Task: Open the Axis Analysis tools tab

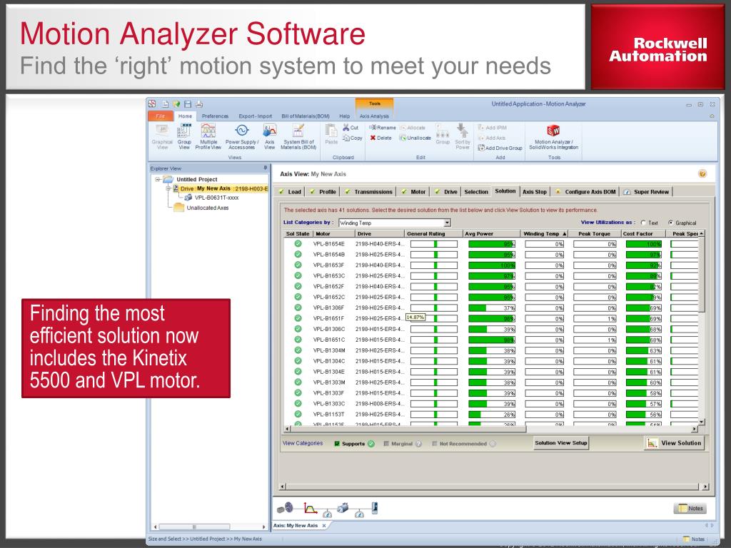Action: click(x=374, y=116)
